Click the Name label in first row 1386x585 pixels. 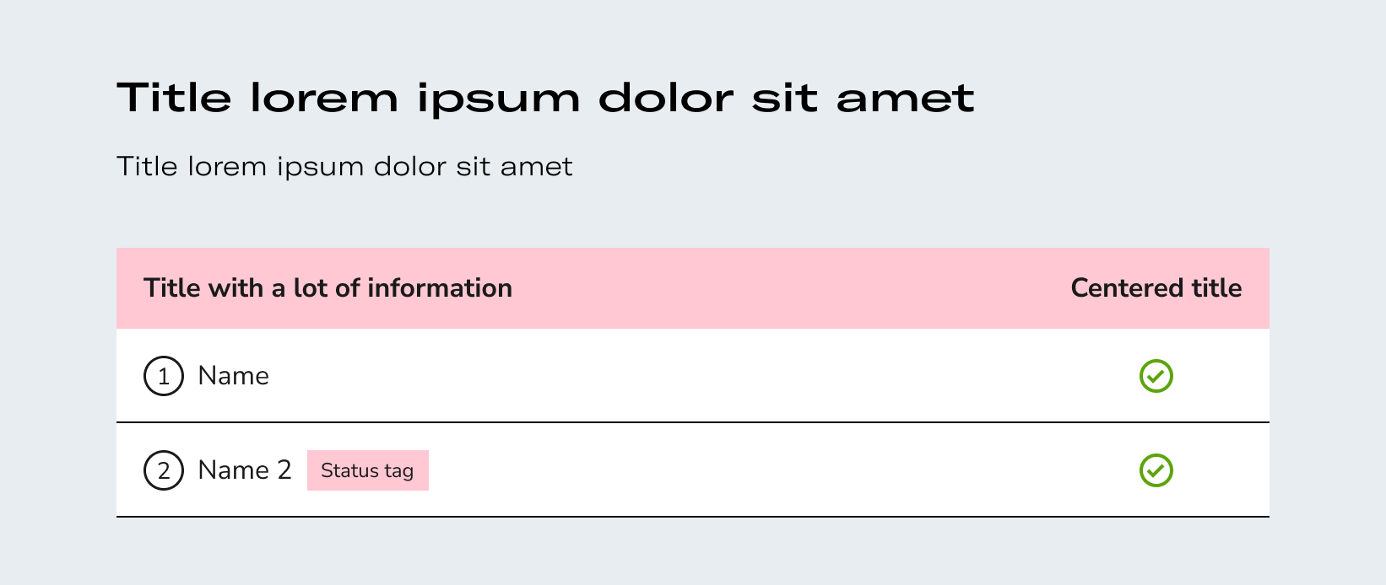(233, 376)
